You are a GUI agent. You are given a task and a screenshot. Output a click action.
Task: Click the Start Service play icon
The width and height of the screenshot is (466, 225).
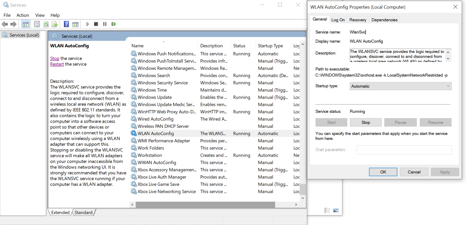coord(88,24)
